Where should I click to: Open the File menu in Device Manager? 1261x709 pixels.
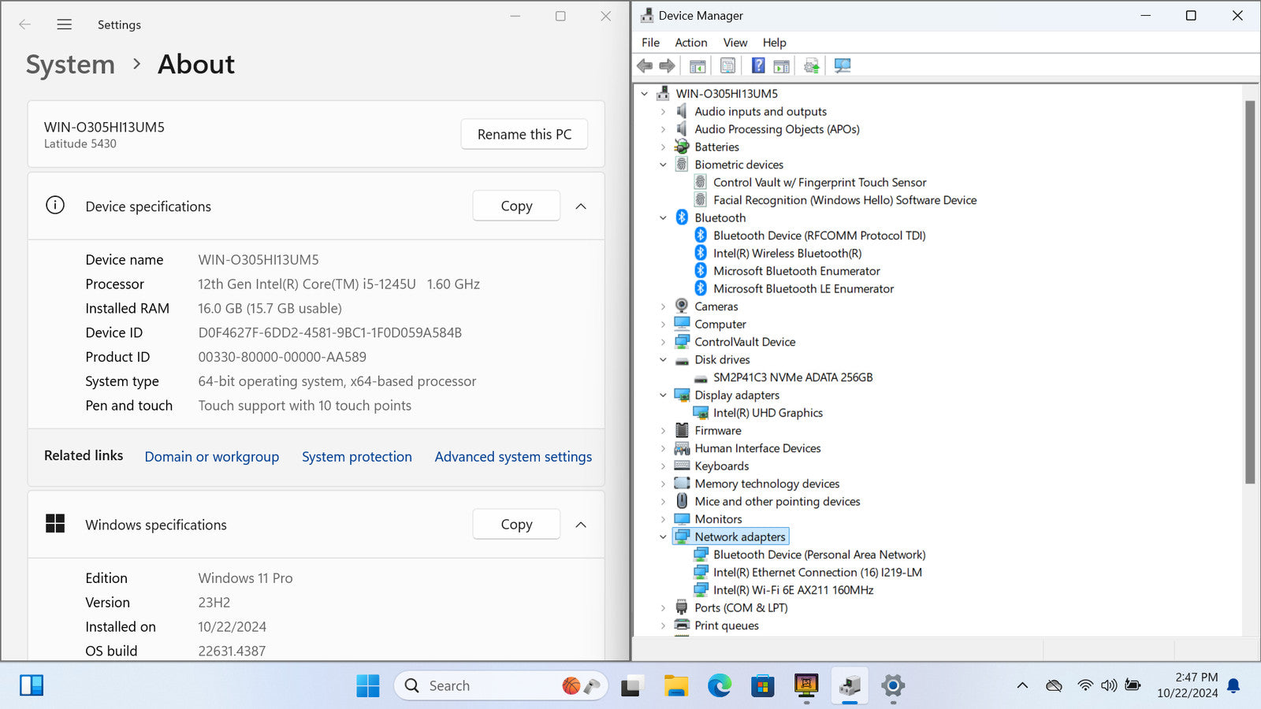(650, 43)
